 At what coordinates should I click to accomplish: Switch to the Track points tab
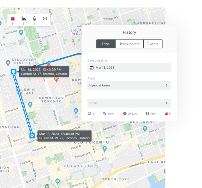(129, 44)
